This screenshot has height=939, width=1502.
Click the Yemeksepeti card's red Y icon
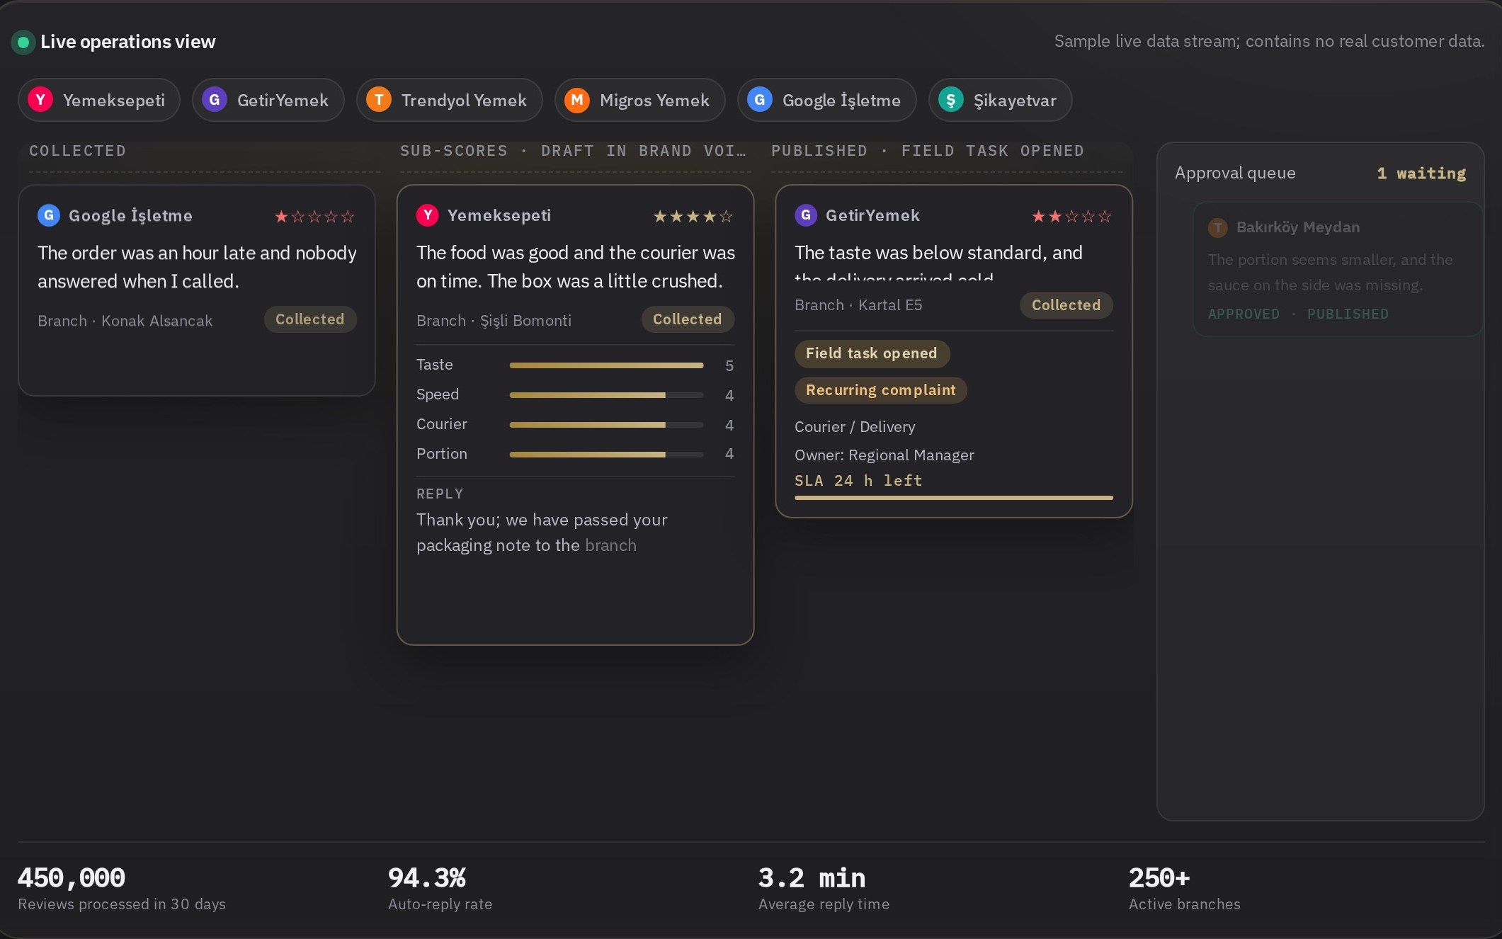pos(428,215)
